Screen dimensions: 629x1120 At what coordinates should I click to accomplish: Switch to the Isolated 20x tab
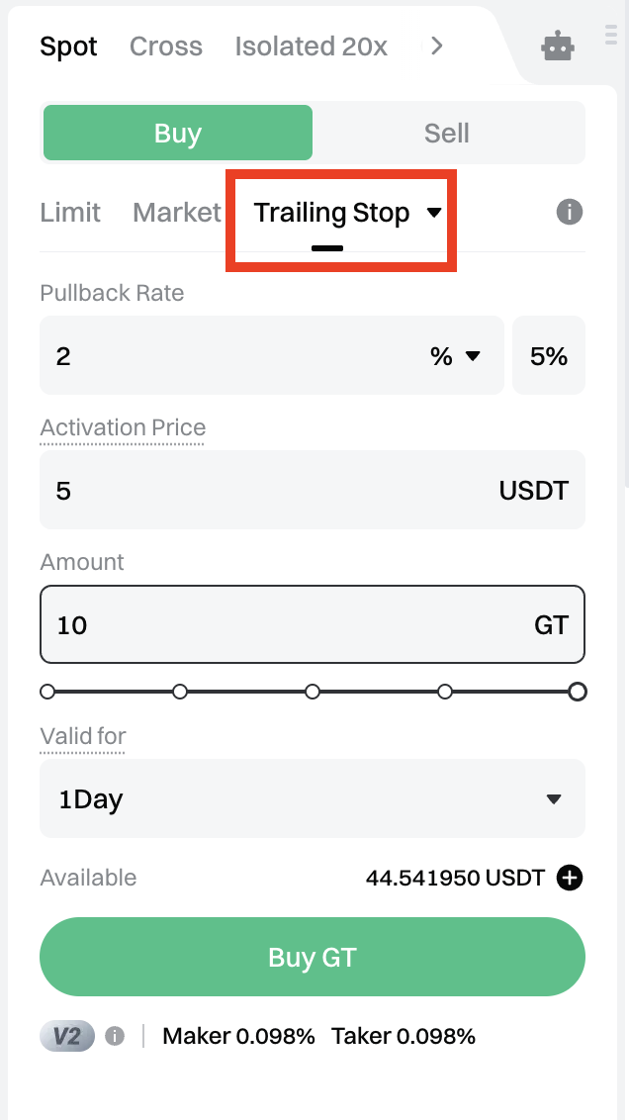[x=311, y=47]
